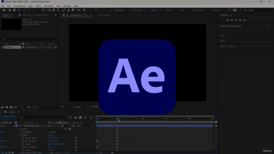Switch to Effect Controls Shape Layer 1 tab
Screen dimensions: 274x154
pos(35,15)
